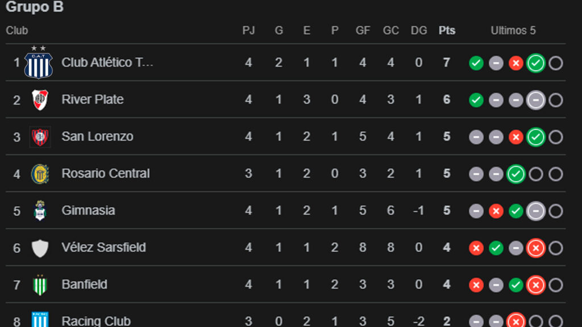Click River Plate's first green win indicator

(x=476, y=100)
